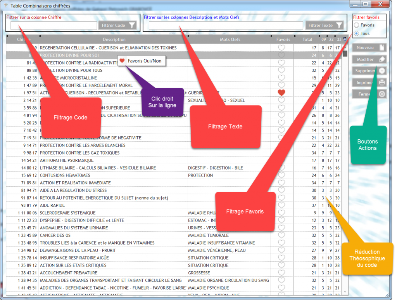Toggle favorite heart for REGENERATION CELLULAIRE row
397x300 pixels.
click(x=282, y=48)
